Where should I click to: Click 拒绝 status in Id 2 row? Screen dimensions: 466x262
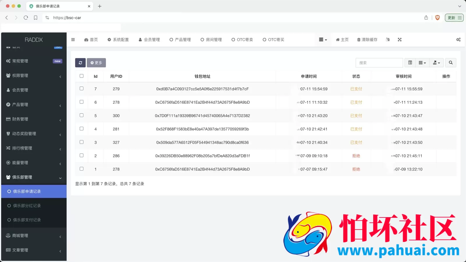pos(356,156)
